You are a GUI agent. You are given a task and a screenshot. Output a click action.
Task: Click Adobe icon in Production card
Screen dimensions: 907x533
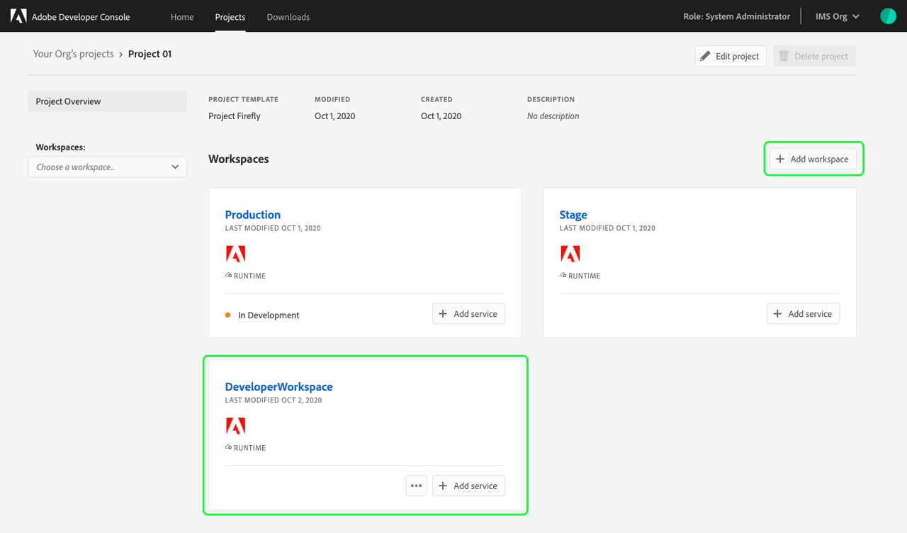pyautogui.click(x=235, y=254)
